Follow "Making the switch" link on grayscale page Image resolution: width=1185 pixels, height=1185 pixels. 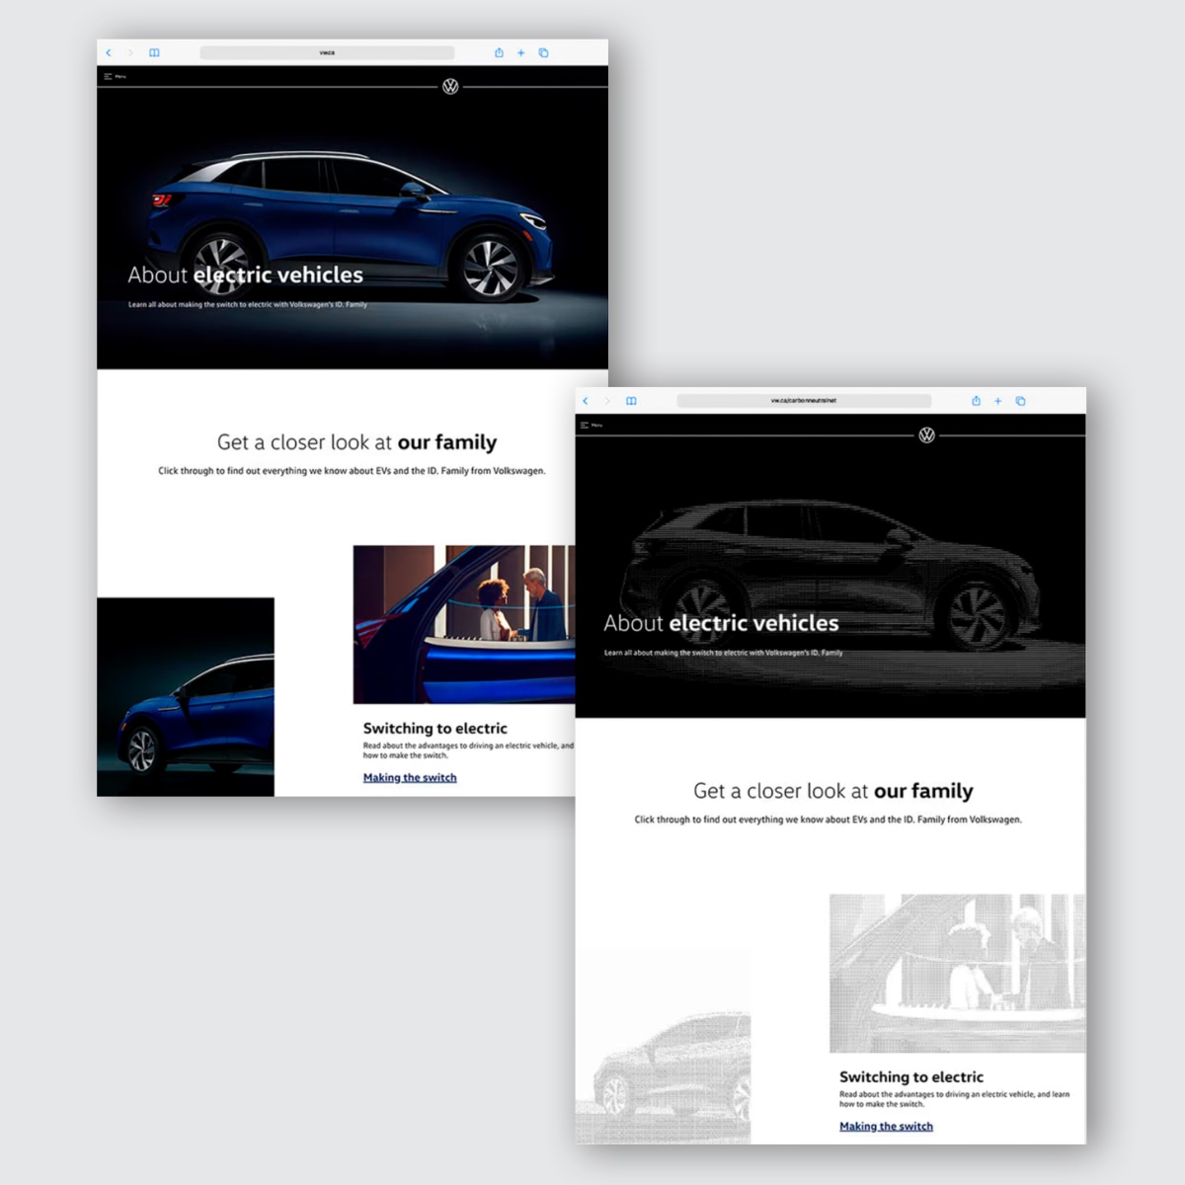tap(886, 1127)
